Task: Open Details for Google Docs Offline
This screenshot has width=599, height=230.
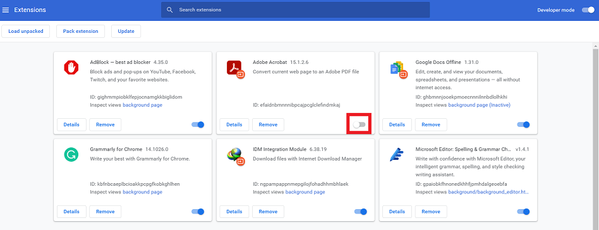Action: [x=397, y=124]
